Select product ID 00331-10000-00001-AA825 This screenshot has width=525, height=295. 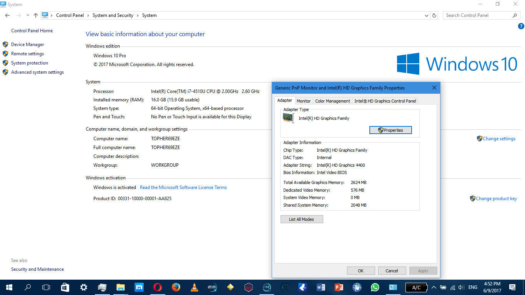145,199
